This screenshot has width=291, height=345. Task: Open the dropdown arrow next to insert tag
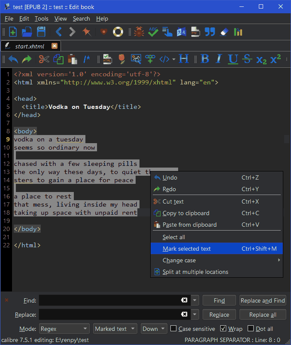coord(174,60)
